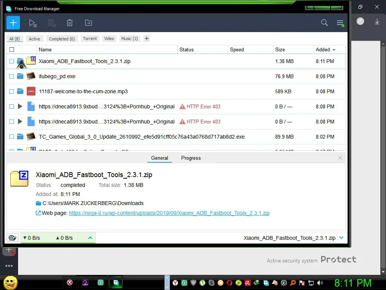Select the Torrent filter tab
Image resolution: width=386 pixels, height=290 pixels.
pos(90,39)
